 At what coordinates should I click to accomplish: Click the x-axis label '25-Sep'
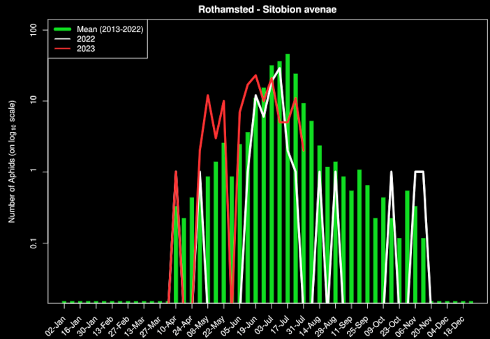click(359, 326)
